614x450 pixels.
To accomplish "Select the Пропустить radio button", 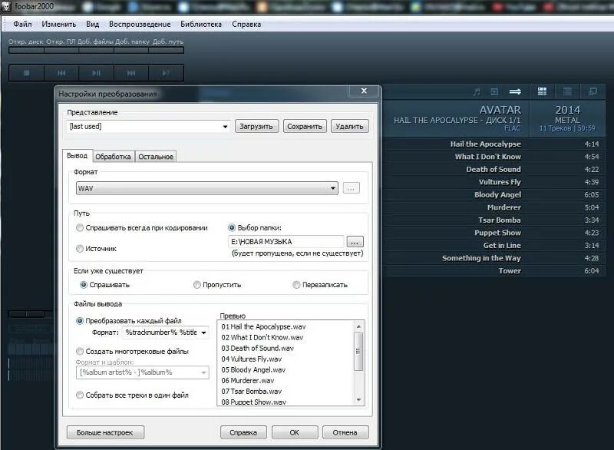I will coord(197,285).
